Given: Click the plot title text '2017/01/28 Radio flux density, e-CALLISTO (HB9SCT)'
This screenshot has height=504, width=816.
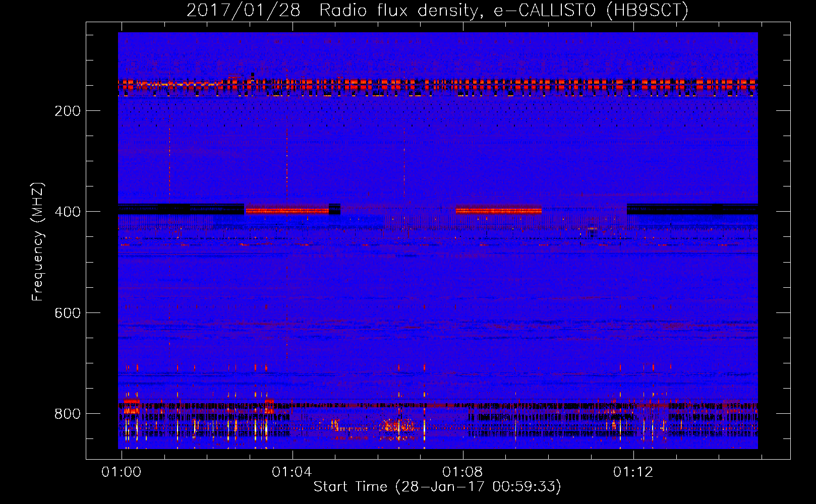Looking at the screenshot, I should [x=437, y=11].
